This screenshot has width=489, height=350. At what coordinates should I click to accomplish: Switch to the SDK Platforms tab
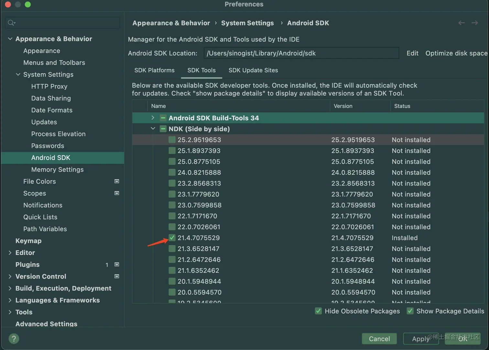(154, 70)
